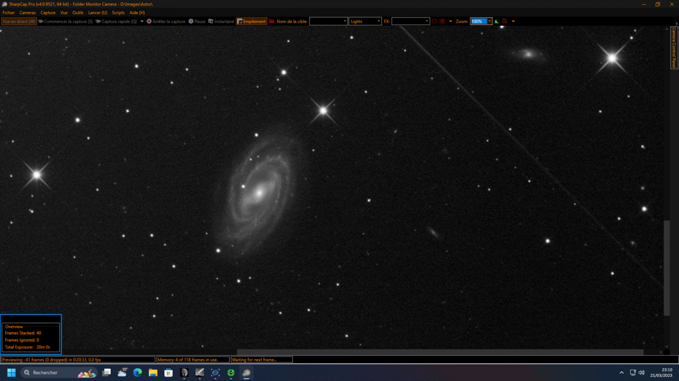Click Capture rapide (Q) button
Screen dimensions: 679x381
pos(116,21)
